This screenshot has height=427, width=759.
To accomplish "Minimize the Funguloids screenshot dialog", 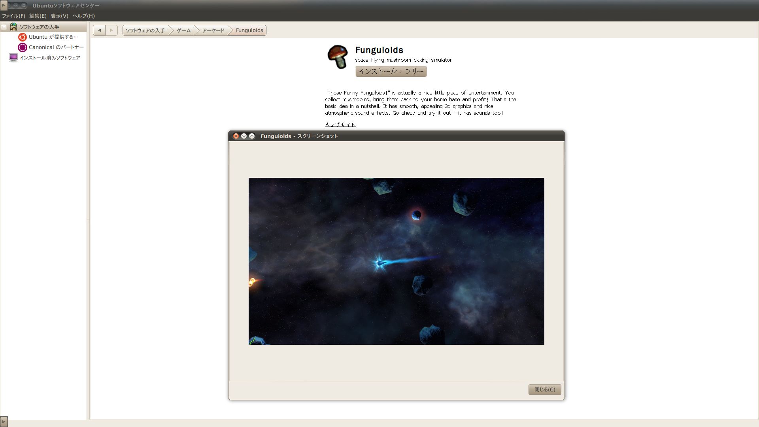I will [244, 136].
